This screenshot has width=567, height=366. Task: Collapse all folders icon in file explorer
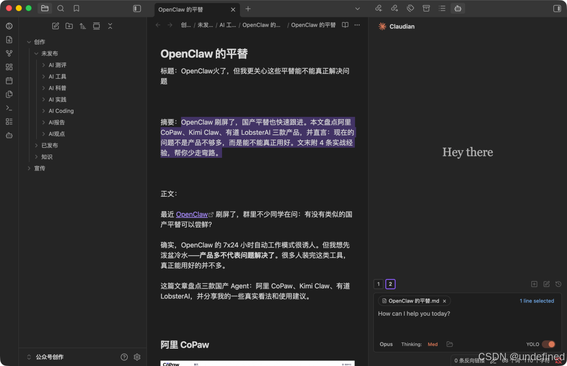110,26
